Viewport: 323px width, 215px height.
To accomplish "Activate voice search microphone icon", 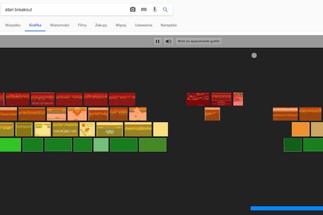I will click(x=155, y=10).
